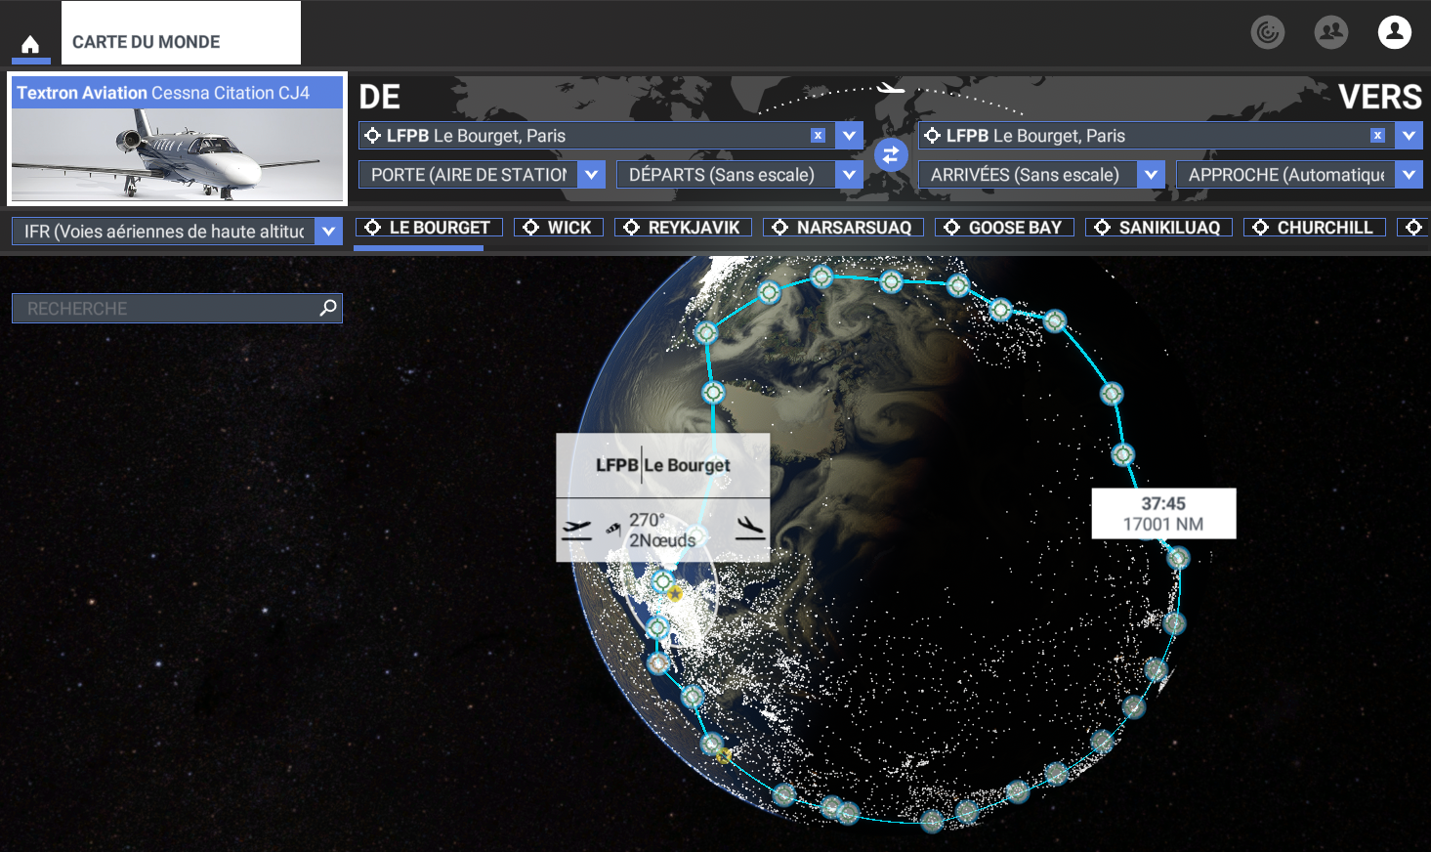Open the PORTE parking spot dropdown
Viewport: 1431px width, 852px height.
coord(592,175)
